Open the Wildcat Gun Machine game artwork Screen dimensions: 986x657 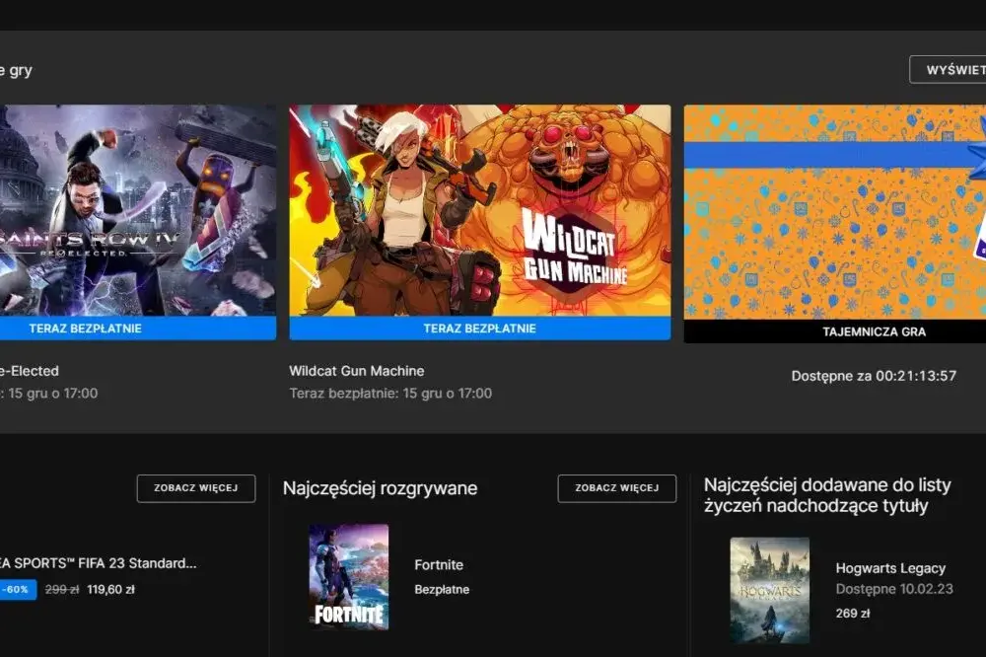pyautogui.click(x=480, y=210)
